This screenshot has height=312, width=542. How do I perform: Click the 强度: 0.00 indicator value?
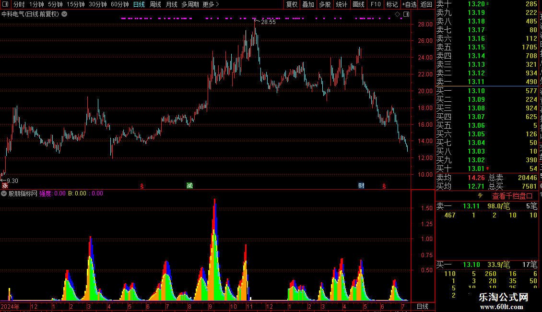[53, 193]
